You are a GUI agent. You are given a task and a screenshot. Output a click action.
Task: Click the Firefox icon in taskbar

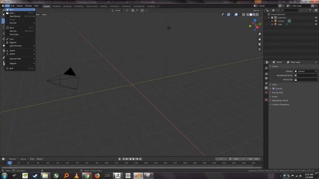[97, 176]
